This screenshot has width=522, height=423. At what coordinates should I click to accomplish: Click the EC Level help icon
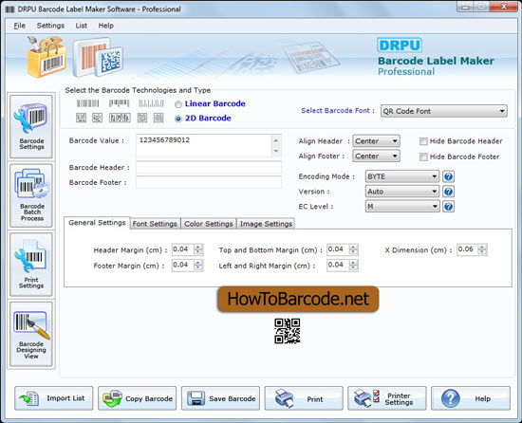point(448,207)
